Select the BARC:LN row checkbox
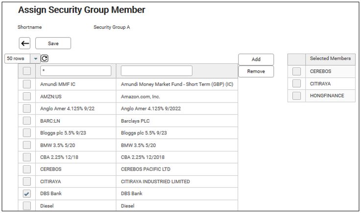The width and height of the screenshot is (361, 213). click(x=27, y=121)
